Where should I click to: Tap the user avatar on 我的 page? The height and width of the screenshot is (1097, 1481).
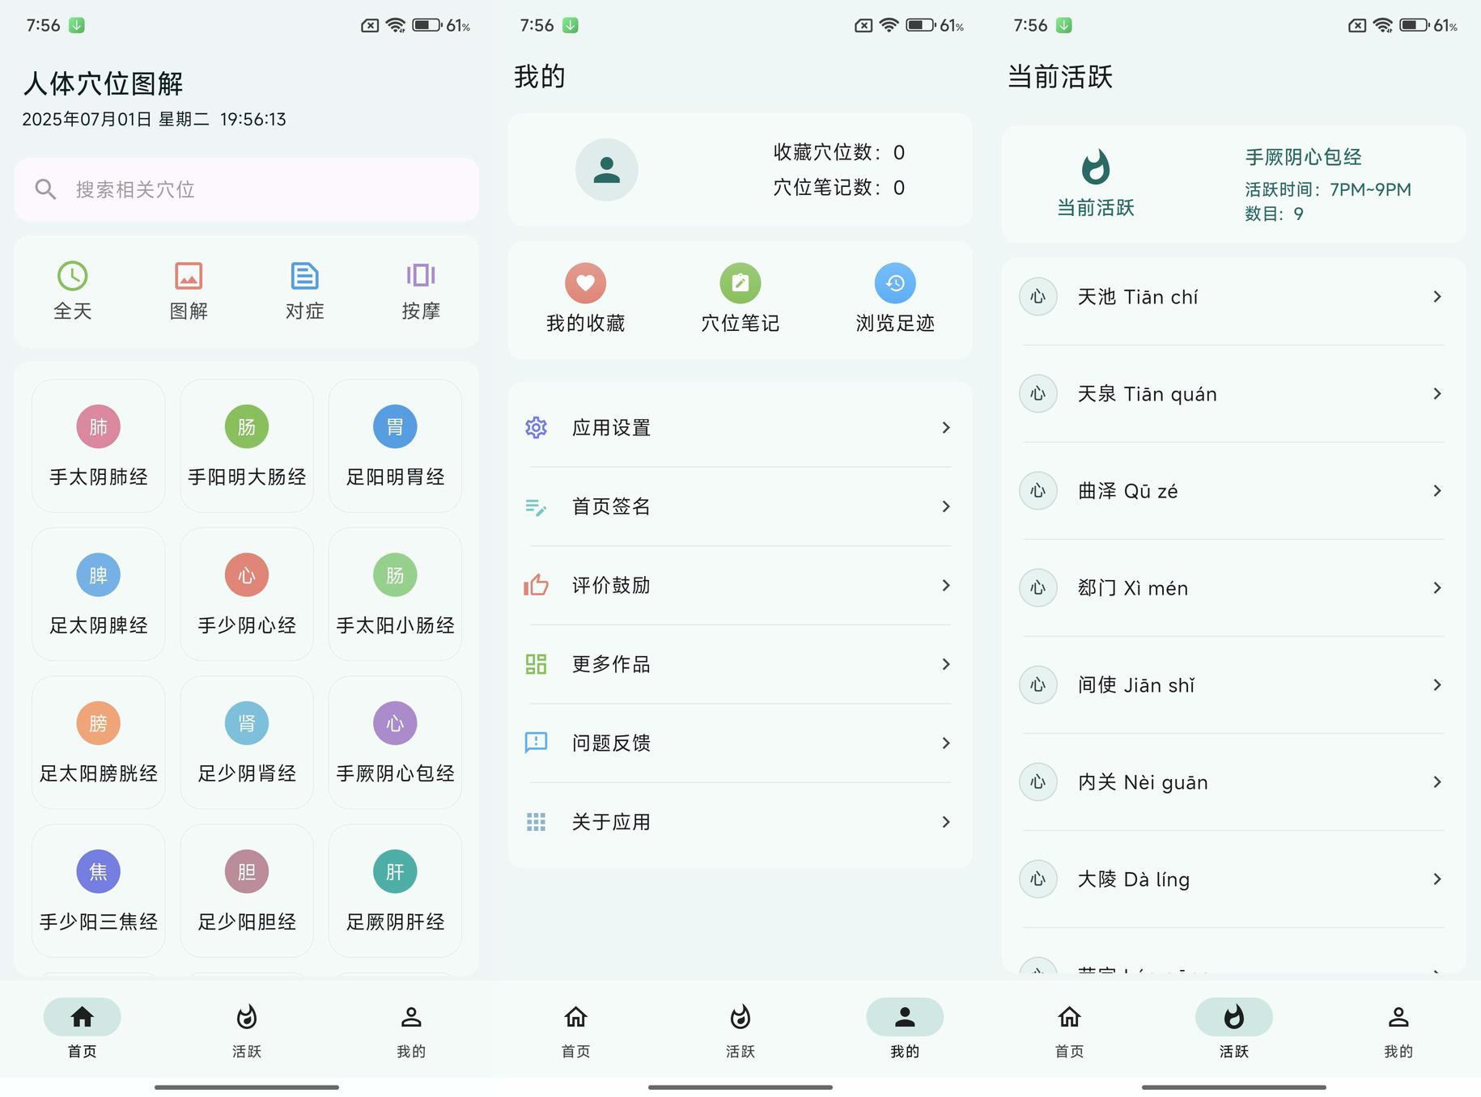coord(606,170)
